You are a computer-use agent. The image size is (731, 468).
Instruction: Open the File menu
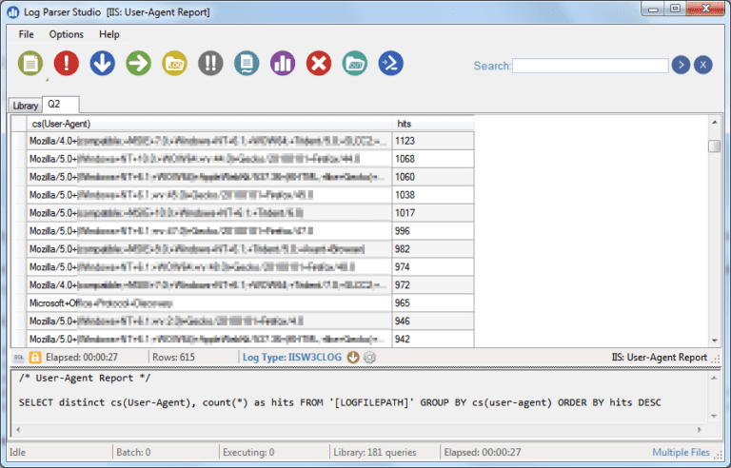(x=26, y=34)
